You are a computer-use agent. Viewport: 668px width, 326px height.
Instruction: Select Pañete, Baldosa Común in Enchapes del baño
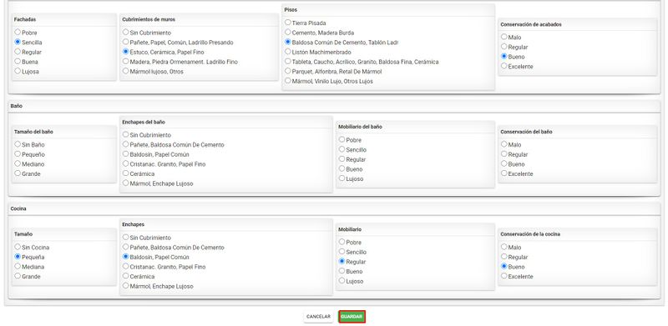(x=126, y=144)
